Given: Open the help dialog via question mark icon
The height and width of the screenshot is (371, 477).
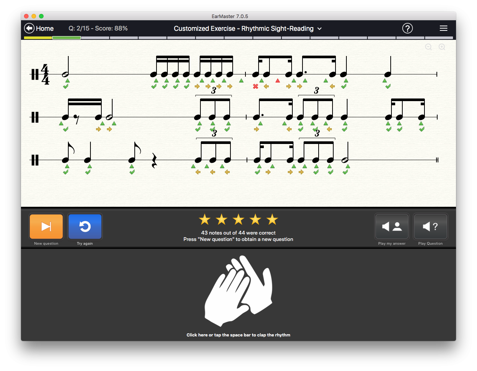Looking at the screenshot, I should tap(407, 28).
